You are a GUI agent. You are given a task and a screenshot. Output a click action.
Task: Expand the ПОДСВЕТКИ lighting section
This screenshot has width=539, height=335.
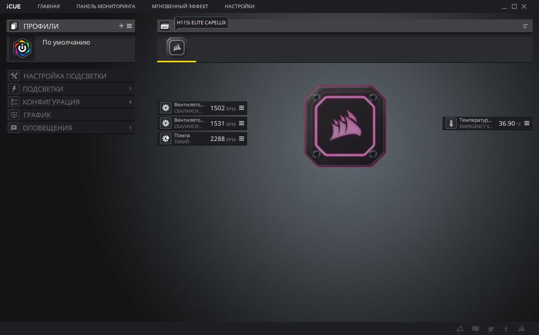43,89
